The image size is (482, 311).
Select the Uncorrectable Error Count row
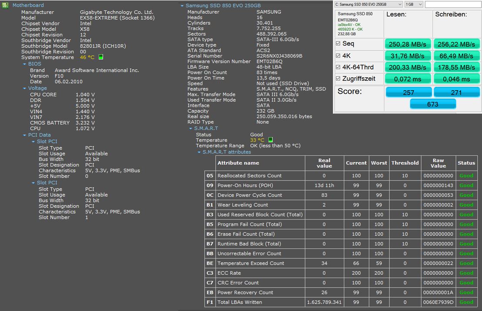coord(341,254)
